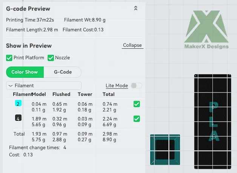
Task: Click filament 2 flushed value 0.65 m
Action: pyautogui.click(x=60, y=104)
